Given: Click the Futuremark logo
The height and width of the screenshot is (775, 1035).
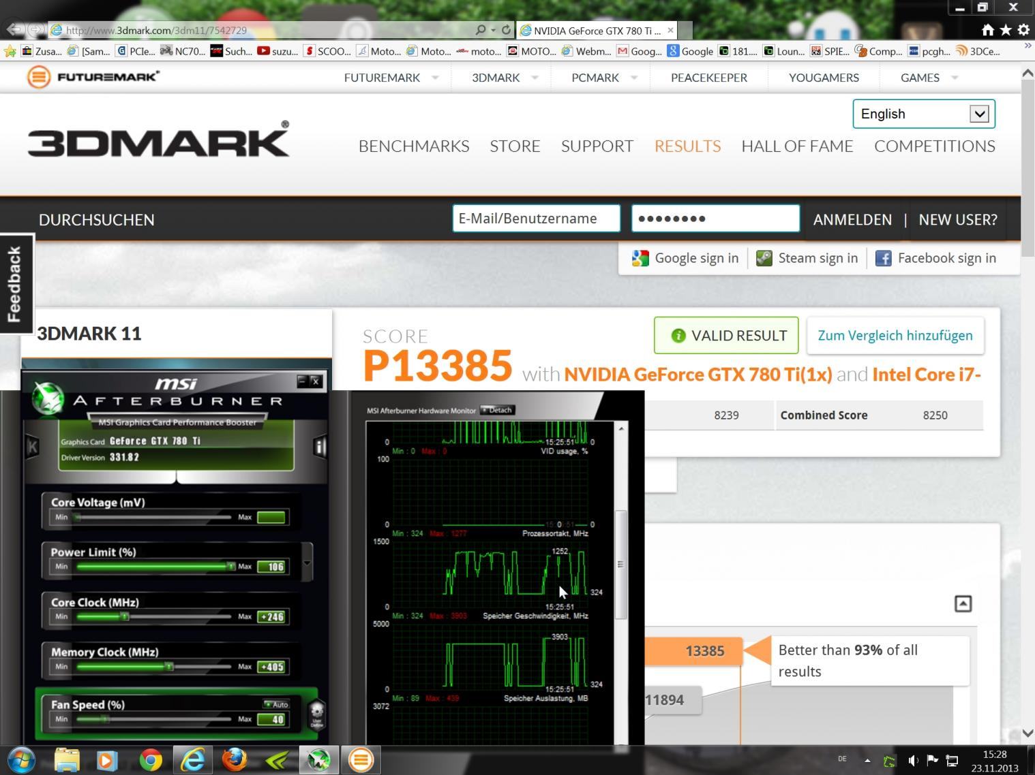Looking at the screenshot, I should 93,77.
